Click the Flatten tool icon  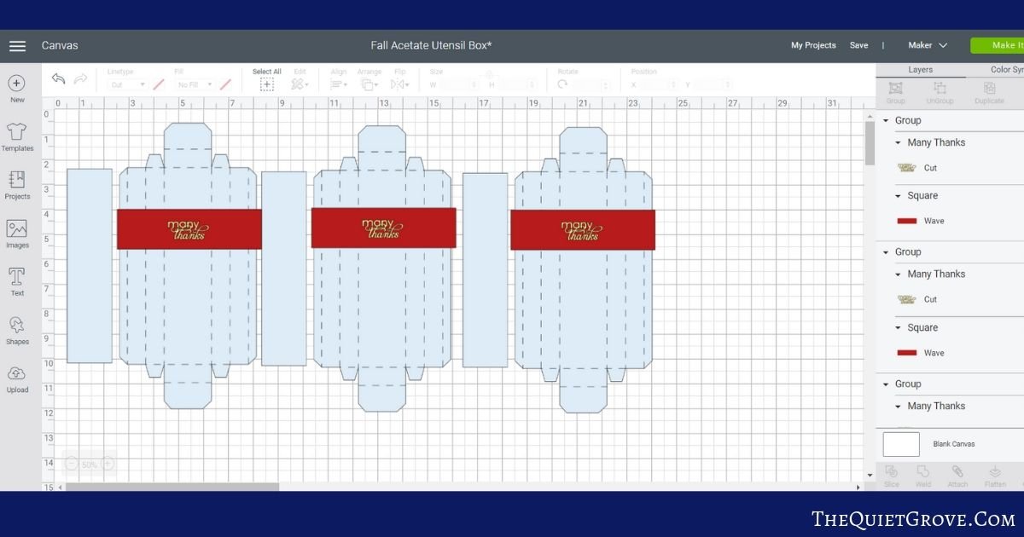pos(995,471)
